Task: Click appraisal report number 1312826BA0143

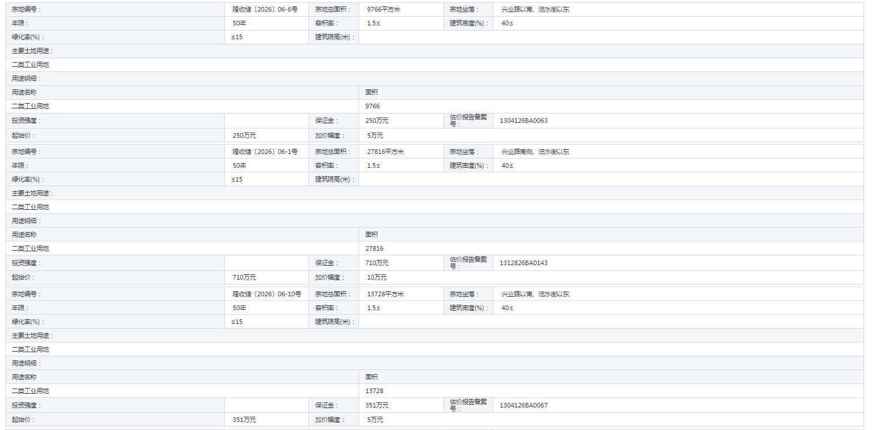Action: point(524,263)
